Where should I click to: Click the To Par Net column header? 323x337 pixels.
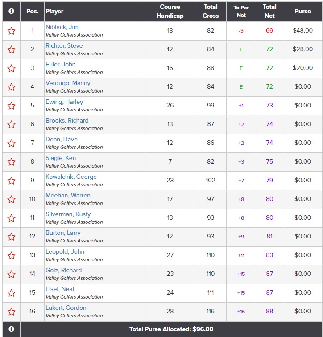(241, 11)
